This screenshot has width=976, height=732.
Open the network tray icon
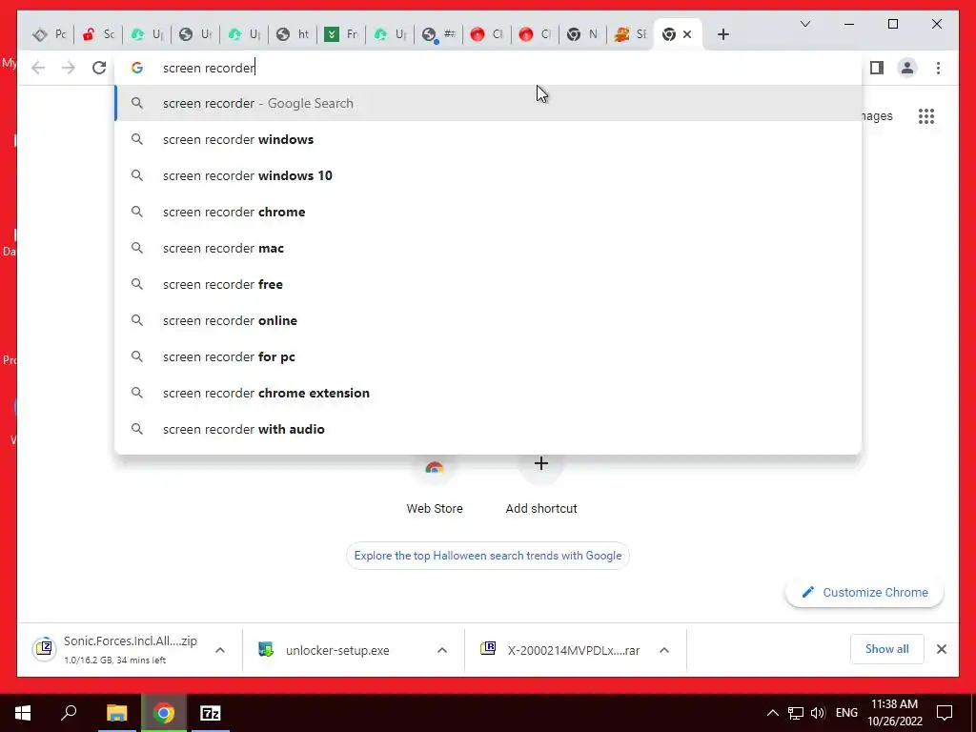[796, 713]
